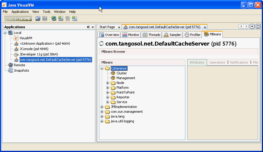Open the View menu
The height and width of the screenshot is (152, 263).
coord(36,12)
